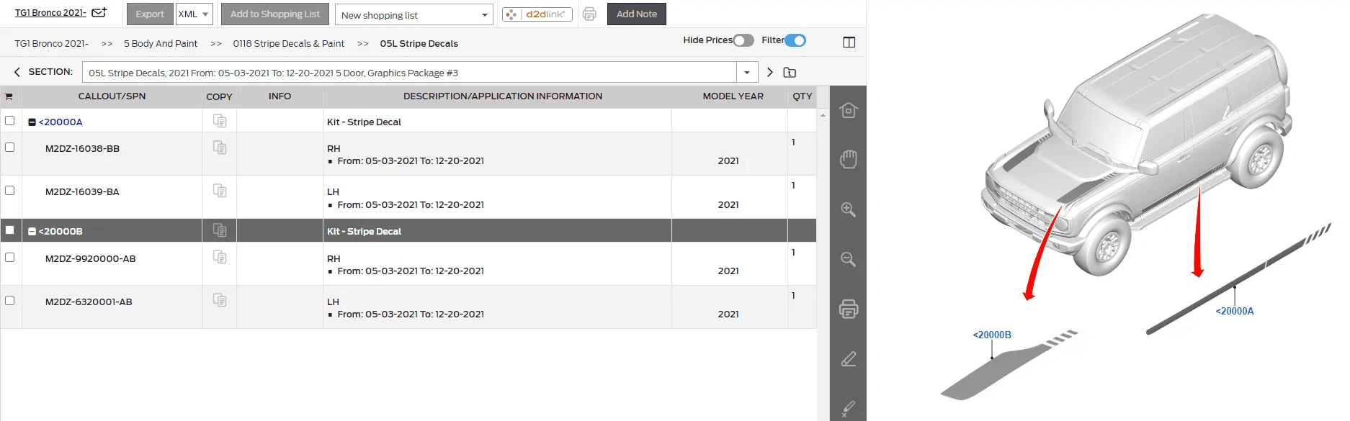Click the QTY column header
The image size is (1350, 421).
pos(803,96)
